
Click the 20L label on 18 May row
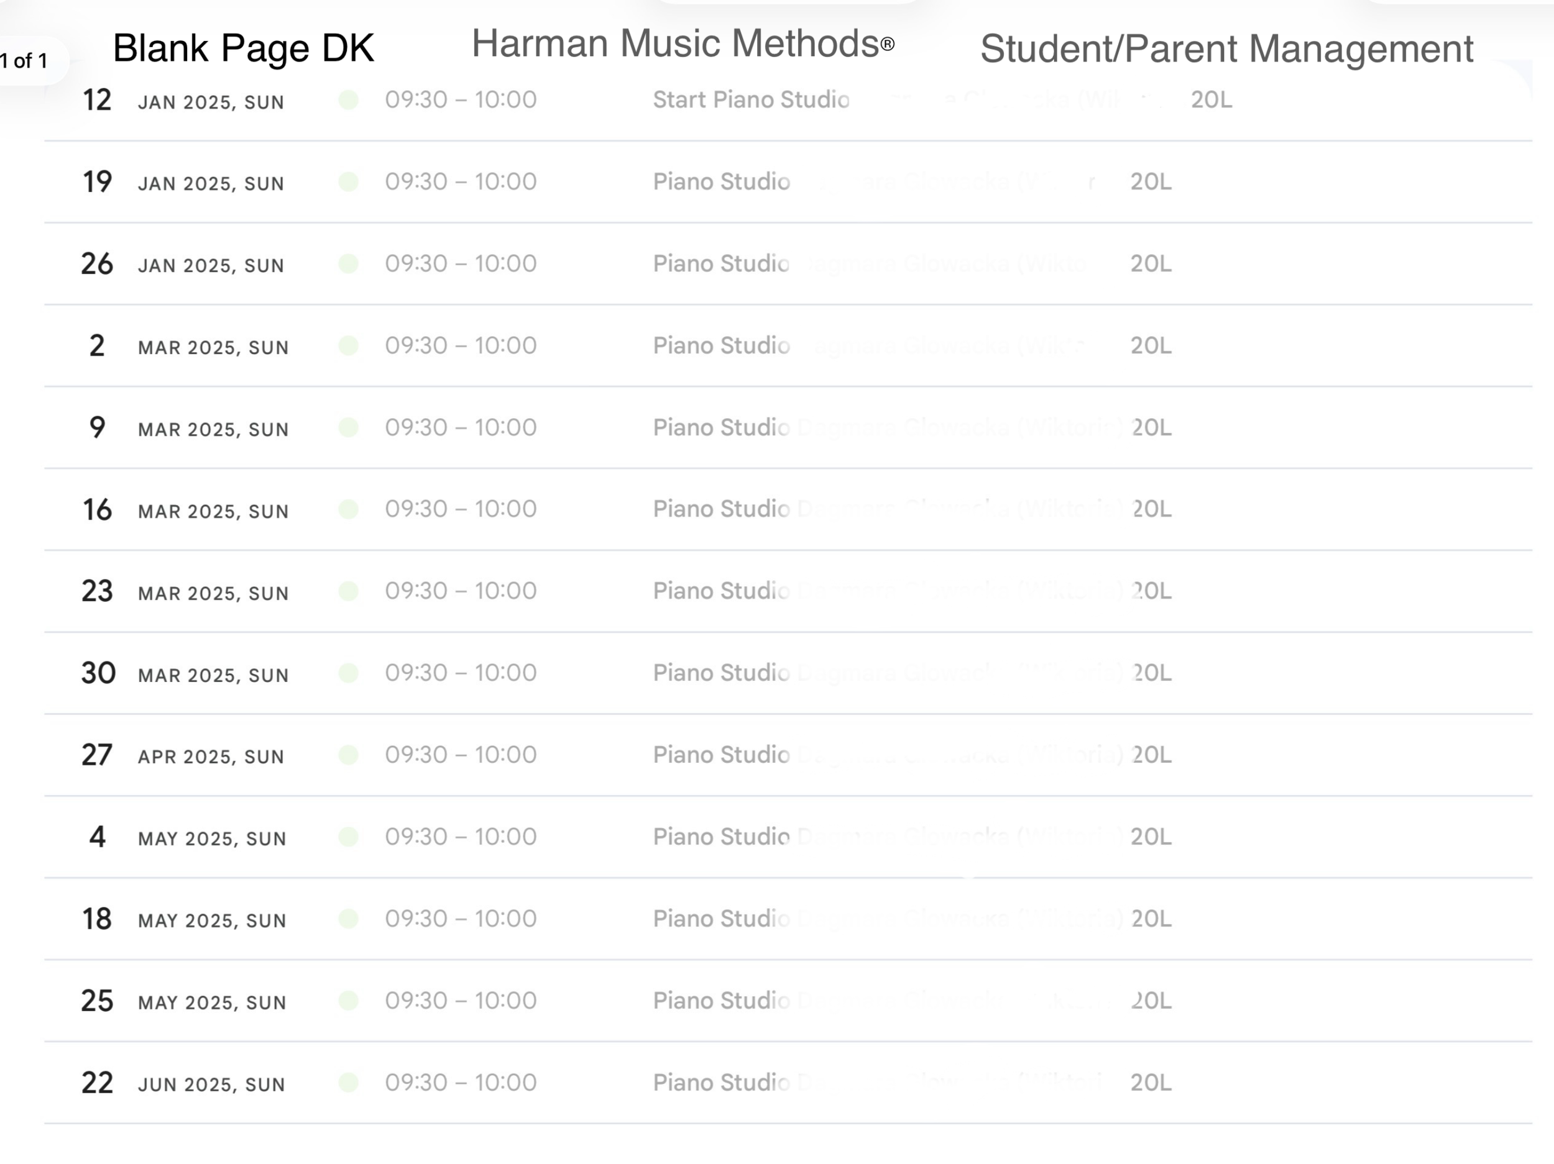click(x=1151, y=918)
